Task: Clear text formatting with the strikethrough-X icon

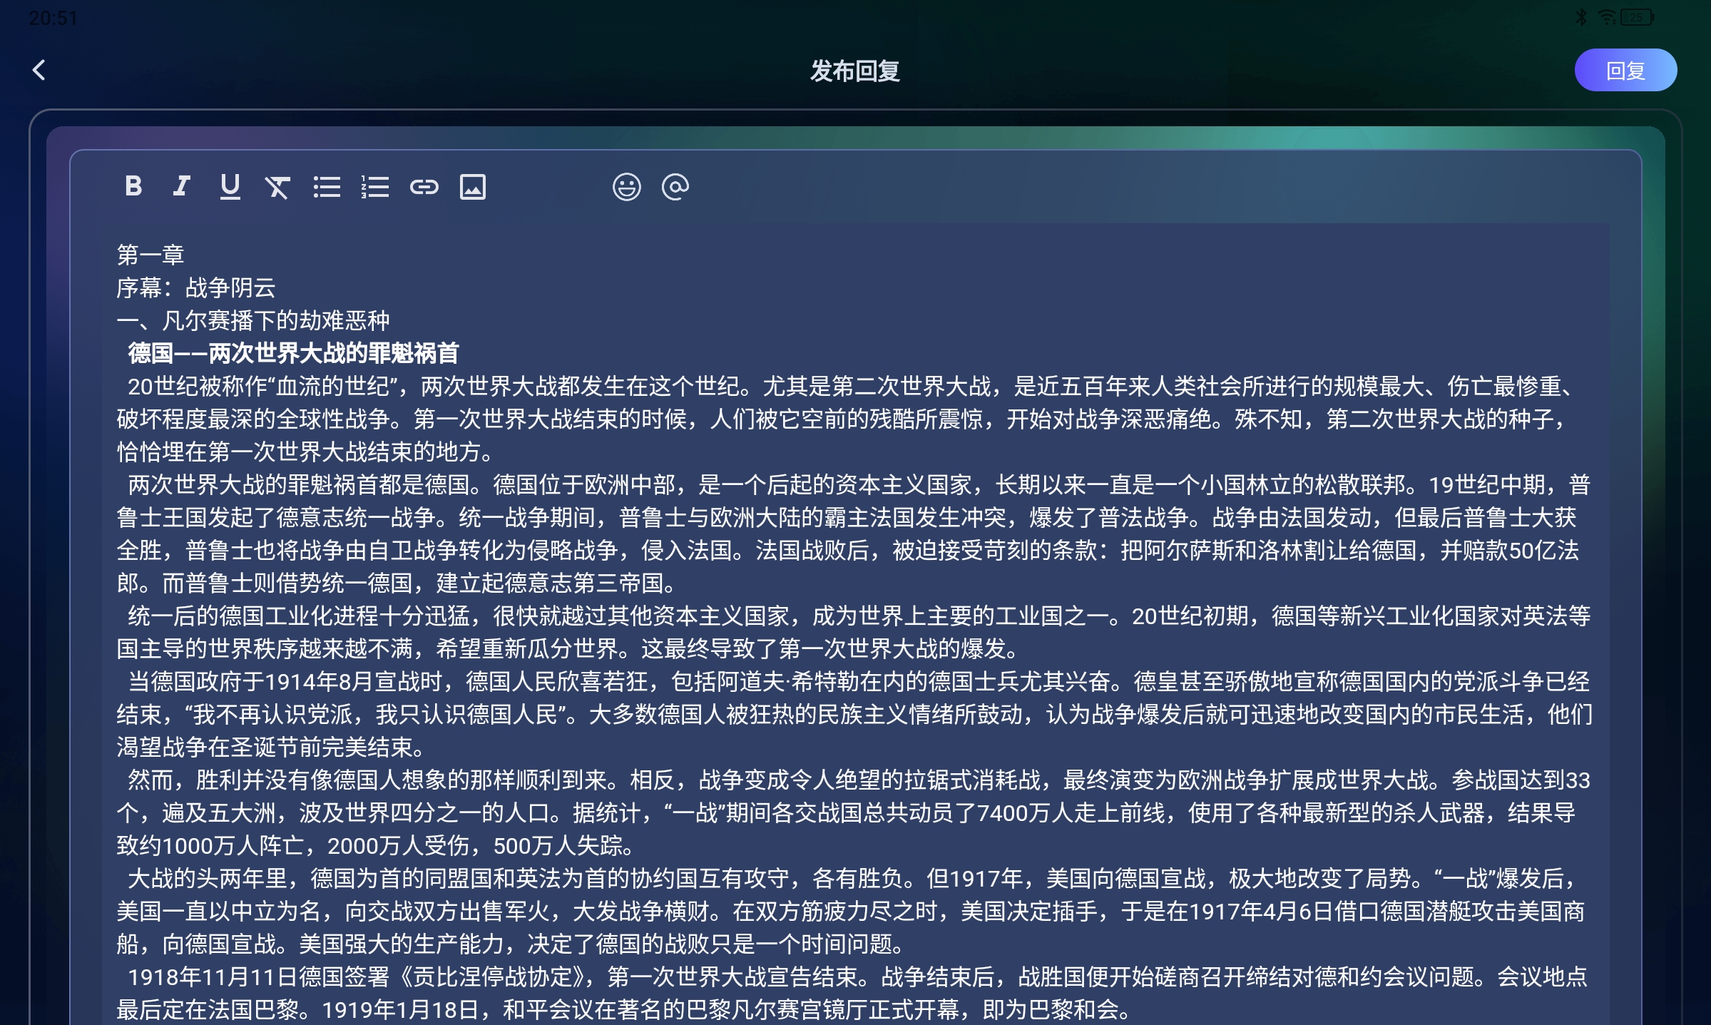Action: [278, 187]
